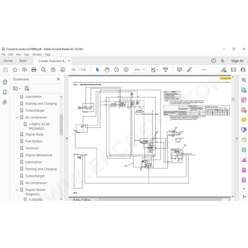Toggle the bookmarks panel icon
This screenshot has width=248, height=248.
[5, 92]
